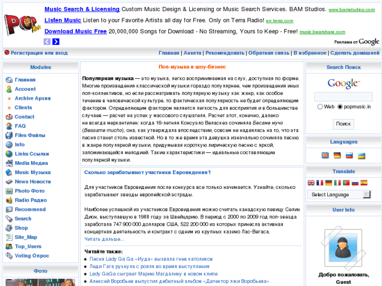
Task: Select the Web radio button
Action: tap(320, 107)
